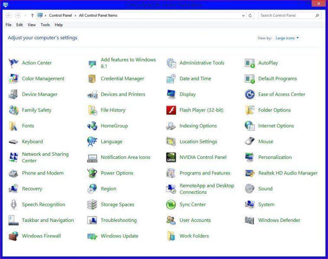The image size is (328, 259).
Task: Click the NVIDIA Control Panel icon
Action: pos(171,158)
